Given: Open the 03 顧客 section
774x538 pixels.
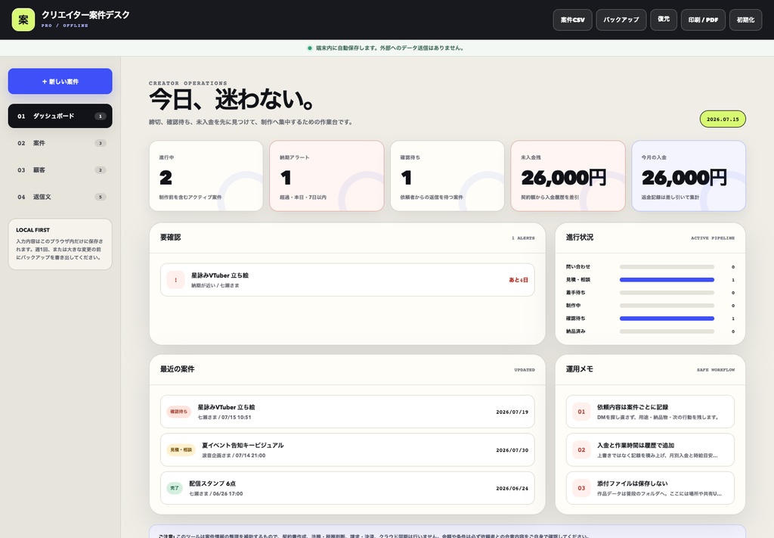Looking at the screenshot, I should (60, 170).
